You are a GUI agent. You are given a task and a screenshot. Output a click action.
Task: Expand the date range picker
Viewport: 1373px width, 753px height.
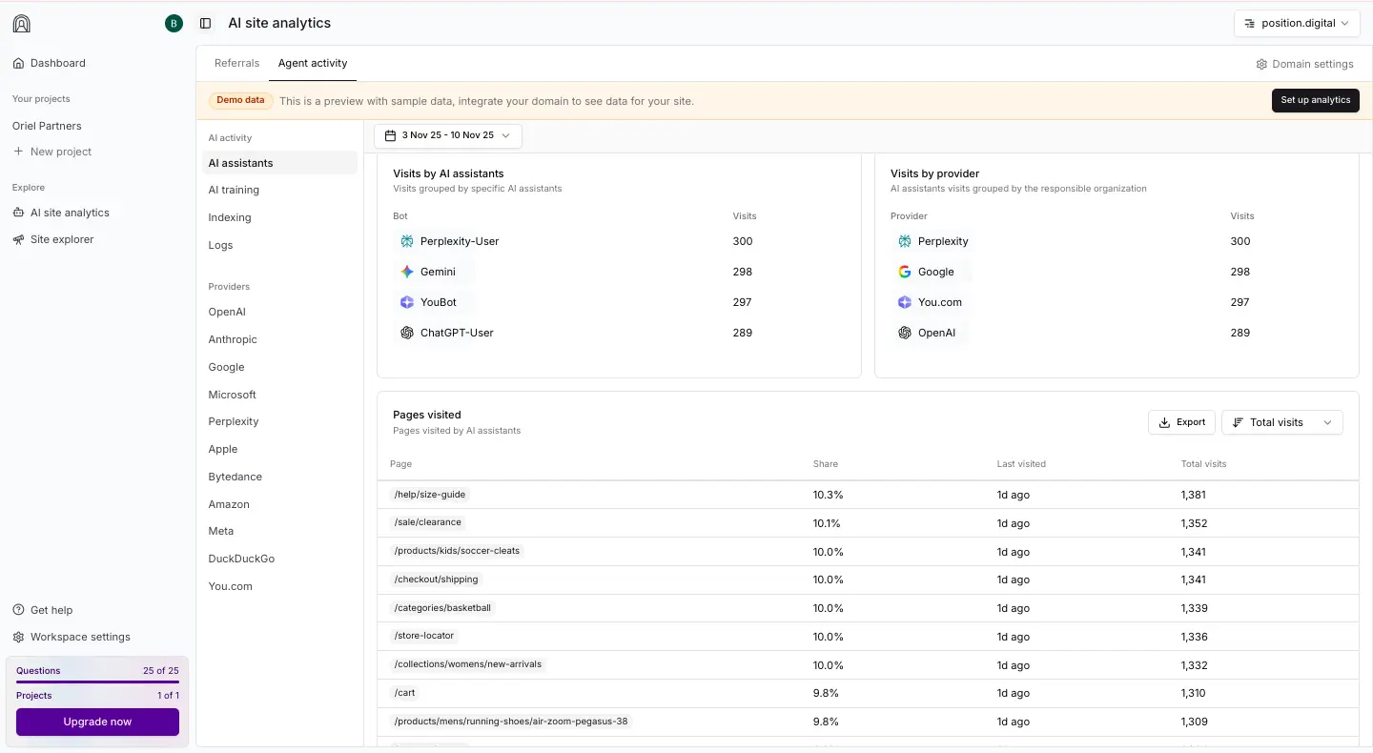pos(447,135)
